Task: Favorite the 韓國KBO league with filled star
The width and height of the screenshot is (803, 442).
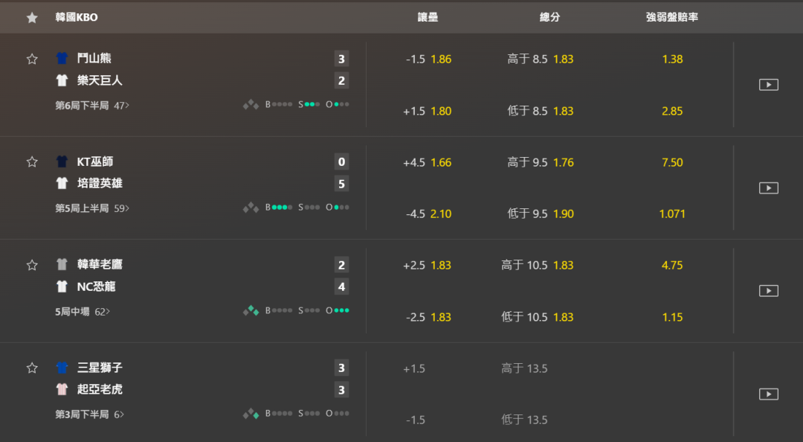Action: pyautogui.click(x=32, y=17)
